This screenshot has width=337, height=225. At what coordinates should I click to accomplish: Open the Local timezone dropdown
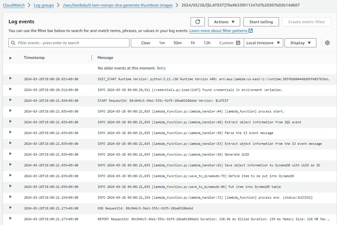(263, 43)
